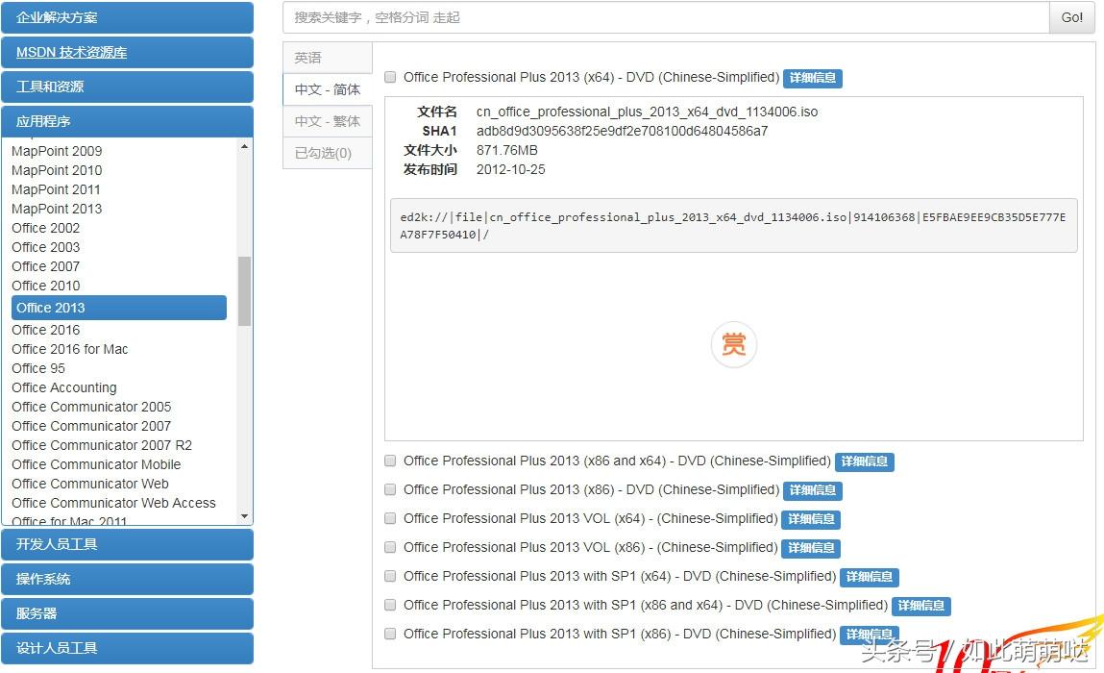The image size is (1104, 673).
Task: Check Office Professional Plus 2013 (x64) DVD checkbox
Action: click(390, 78)
